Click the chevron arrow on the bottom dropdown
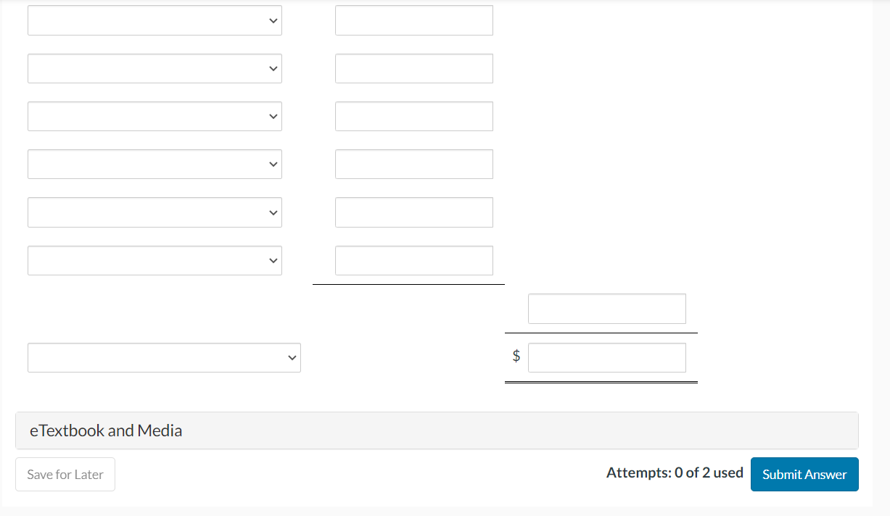Viewport: 890px width, 516px height. [x=292, y=357]
